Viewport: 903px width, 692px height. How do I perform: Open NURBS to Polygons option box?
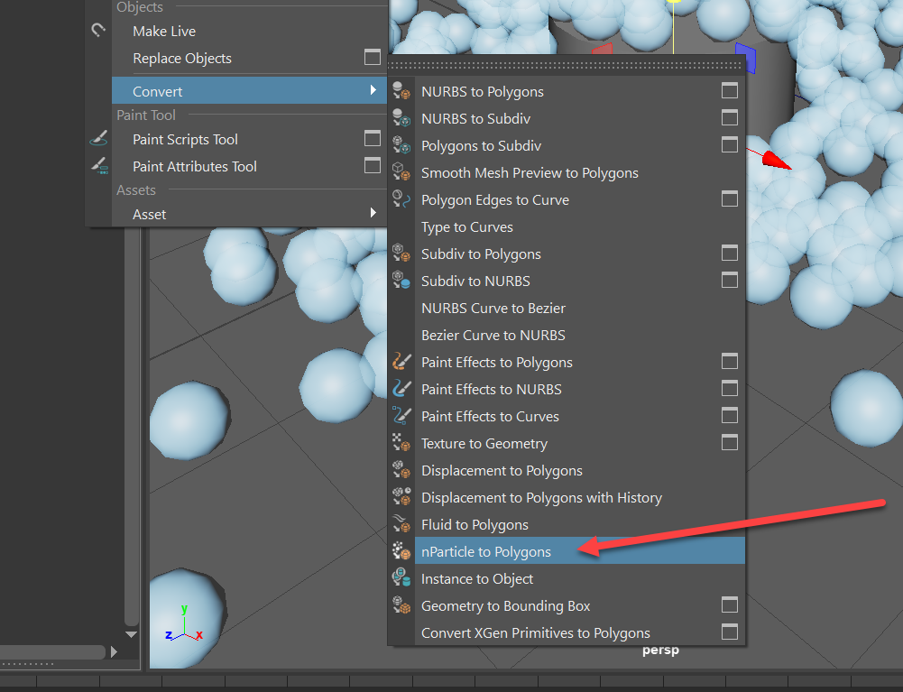point(730,90)
